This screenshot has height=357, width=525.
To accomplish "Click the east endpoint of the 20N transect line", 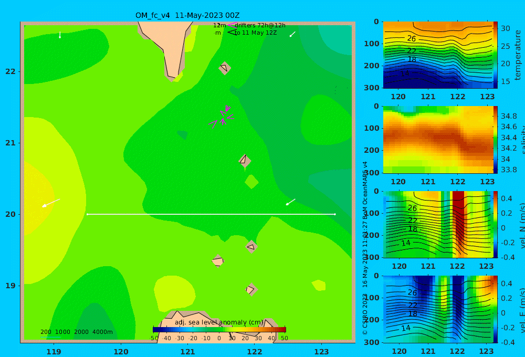I will (x=335, y=214).
